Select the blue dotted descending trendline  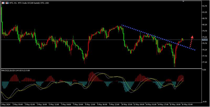coord(159,38)
